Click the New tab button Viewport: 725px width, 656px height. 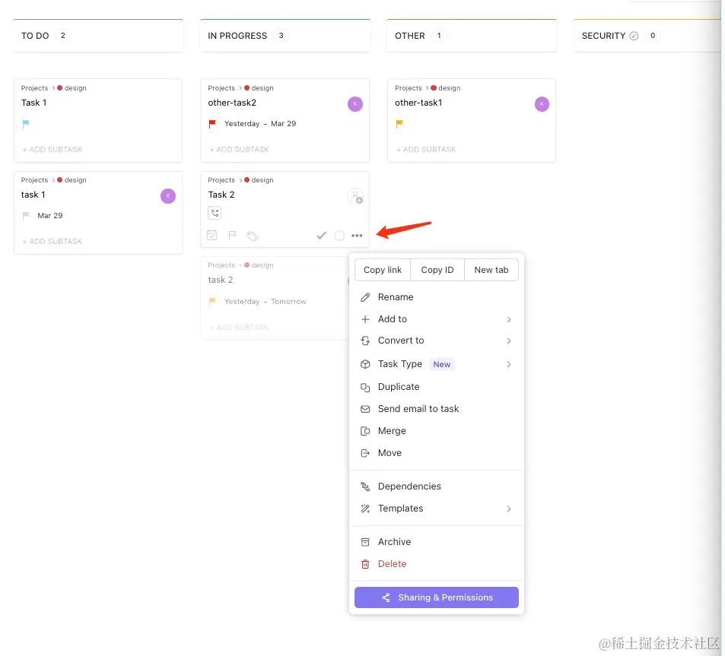[491, 270]
